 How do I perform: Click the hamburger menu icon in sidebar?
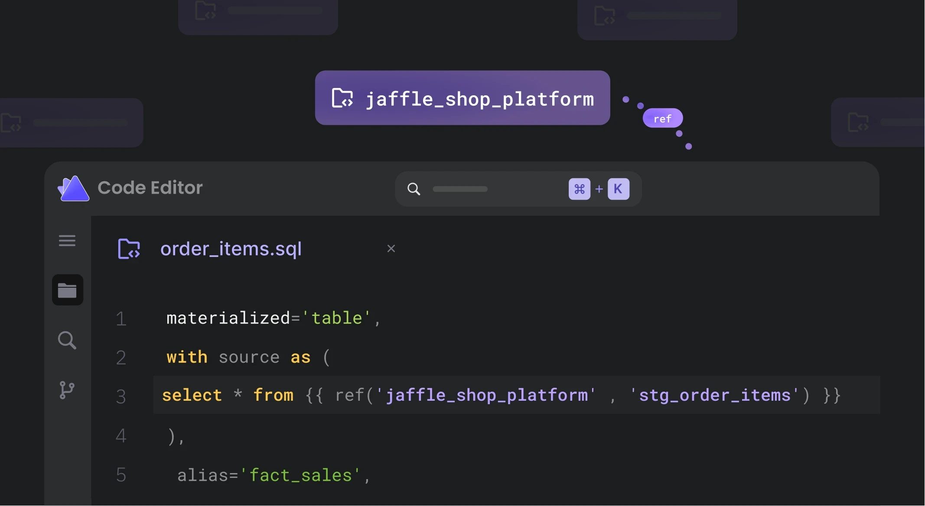[x=67, y=240]
